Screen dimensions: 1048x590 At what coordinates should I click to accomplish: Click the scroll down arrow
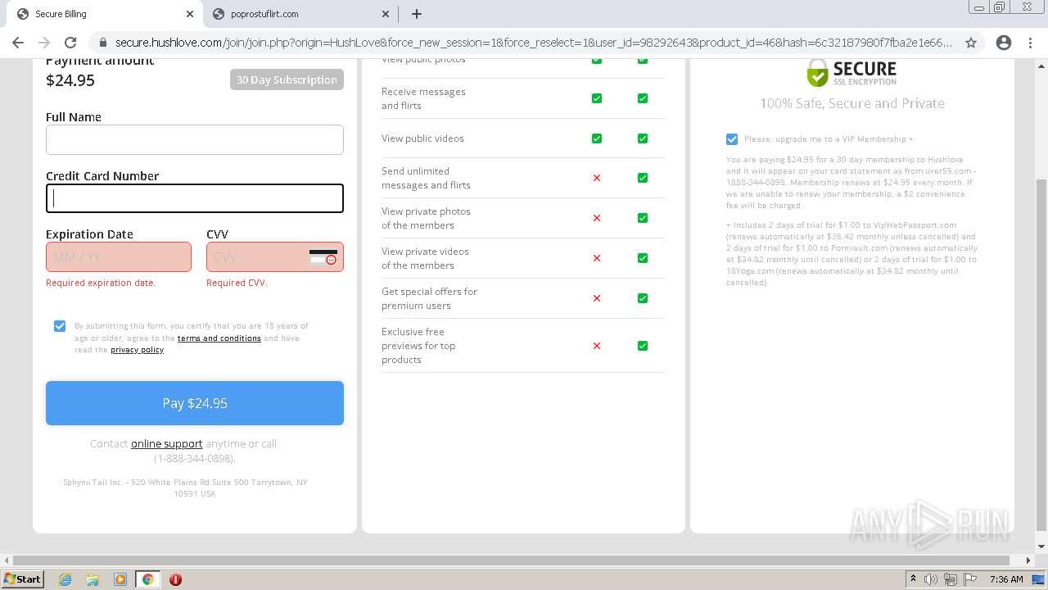pyautogui.click(x=1041, y=547)
